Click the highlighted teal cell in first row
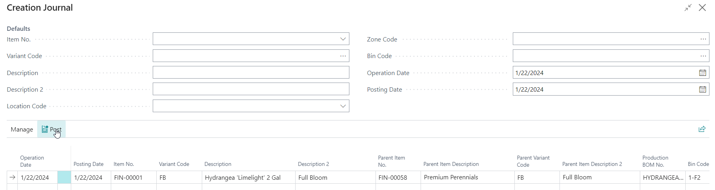This screenshot has width=715, height=190. click(64, 177)
